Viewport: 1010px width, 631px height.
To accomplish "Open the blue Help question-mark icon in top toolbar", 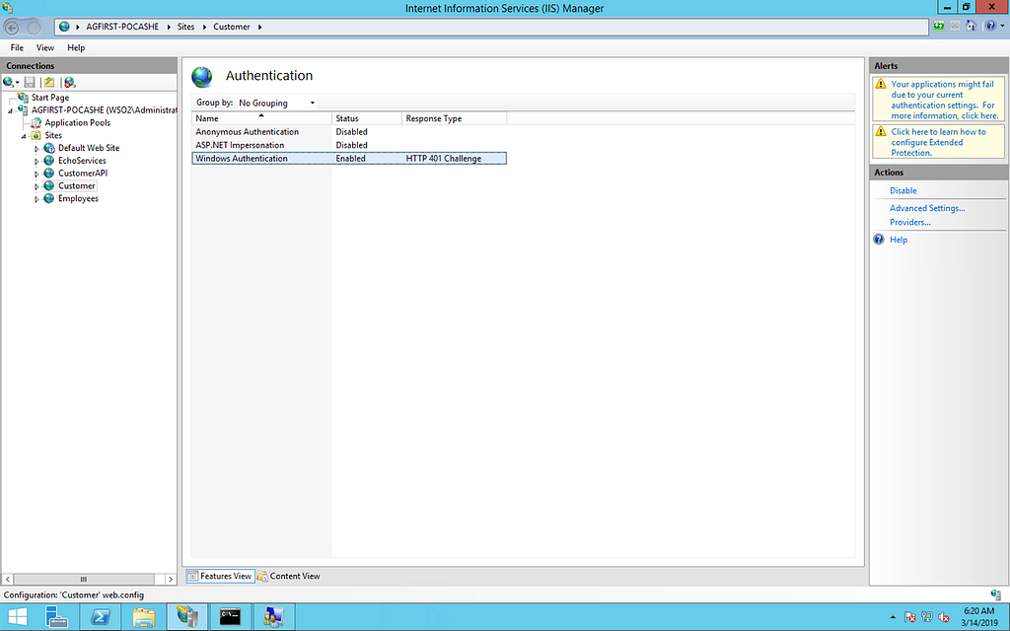I will pos(990,27).
